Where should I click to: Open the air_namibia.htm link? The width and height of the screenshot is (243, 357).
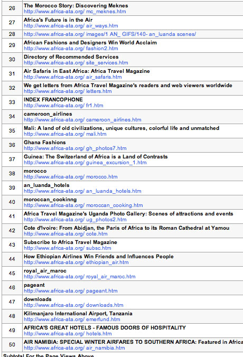74,348
